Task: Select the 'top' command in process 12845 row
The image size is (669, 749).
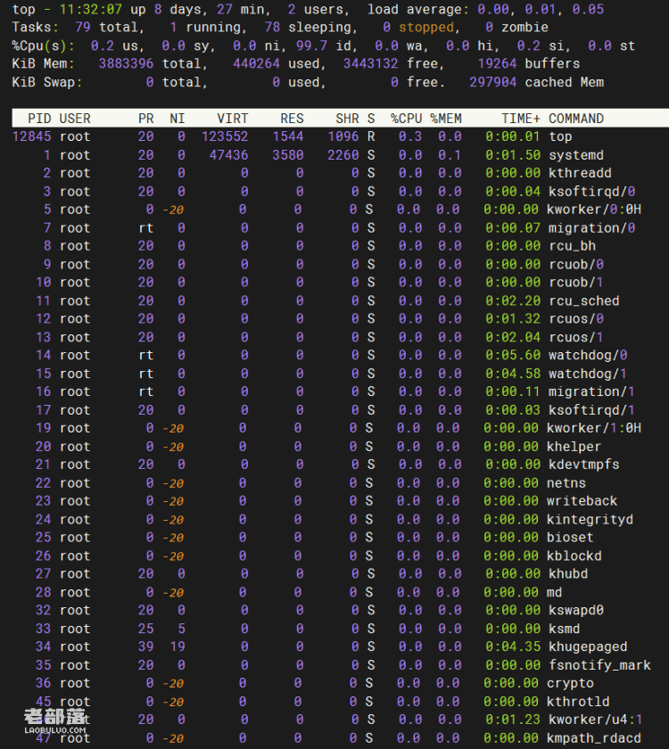Action: pyautogui.click(x=560, y=136)
